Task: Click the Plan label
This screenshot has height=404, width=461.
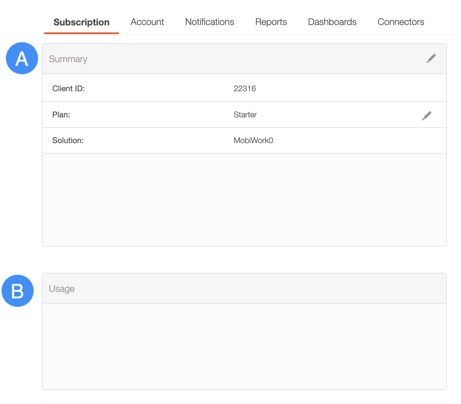Action: (x=61, y=115)
